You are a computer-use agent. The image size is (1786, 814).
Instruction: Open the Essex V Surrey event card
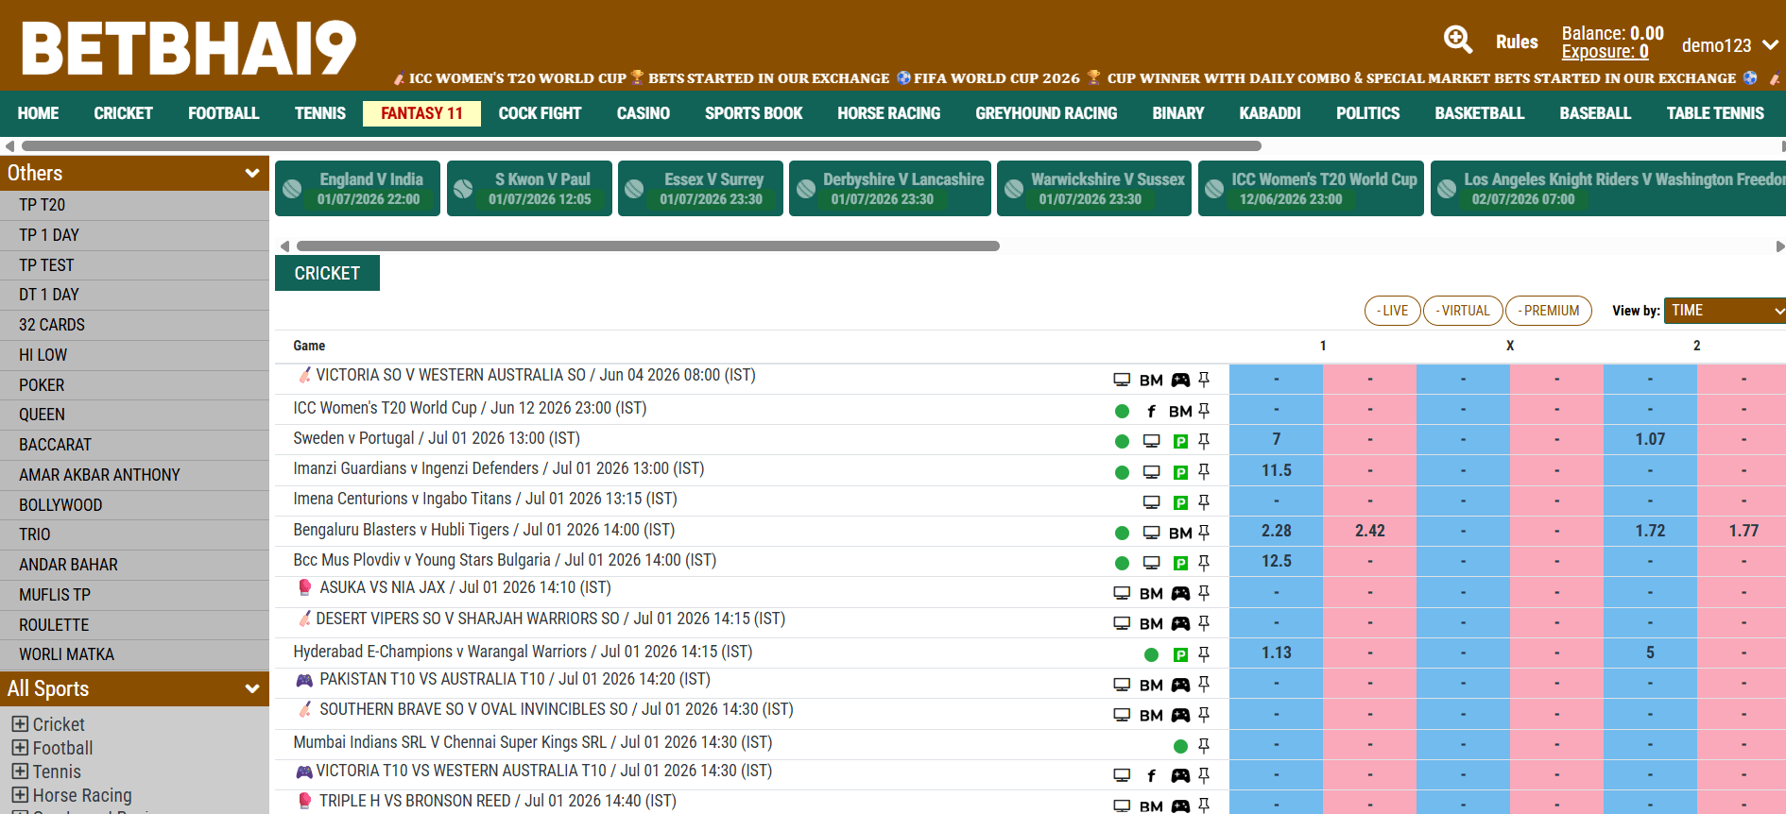click(x=700, y=189)
